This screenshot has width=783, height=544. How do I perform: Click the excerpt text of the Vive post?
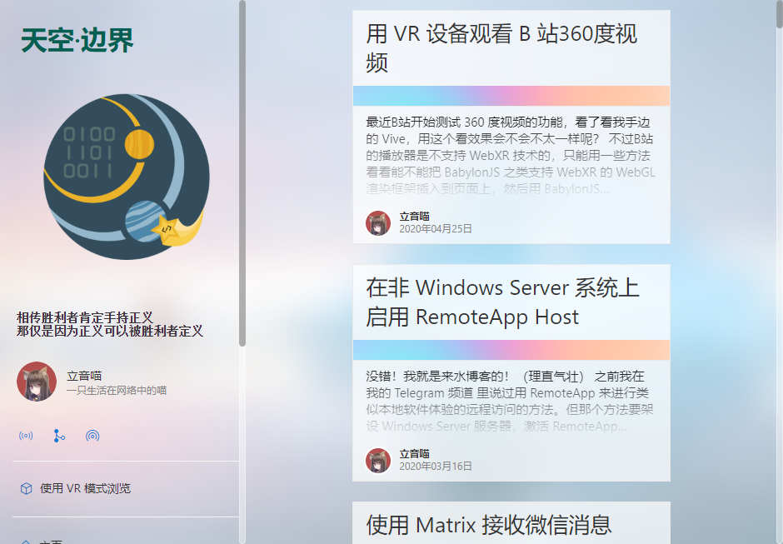(511, 155)
